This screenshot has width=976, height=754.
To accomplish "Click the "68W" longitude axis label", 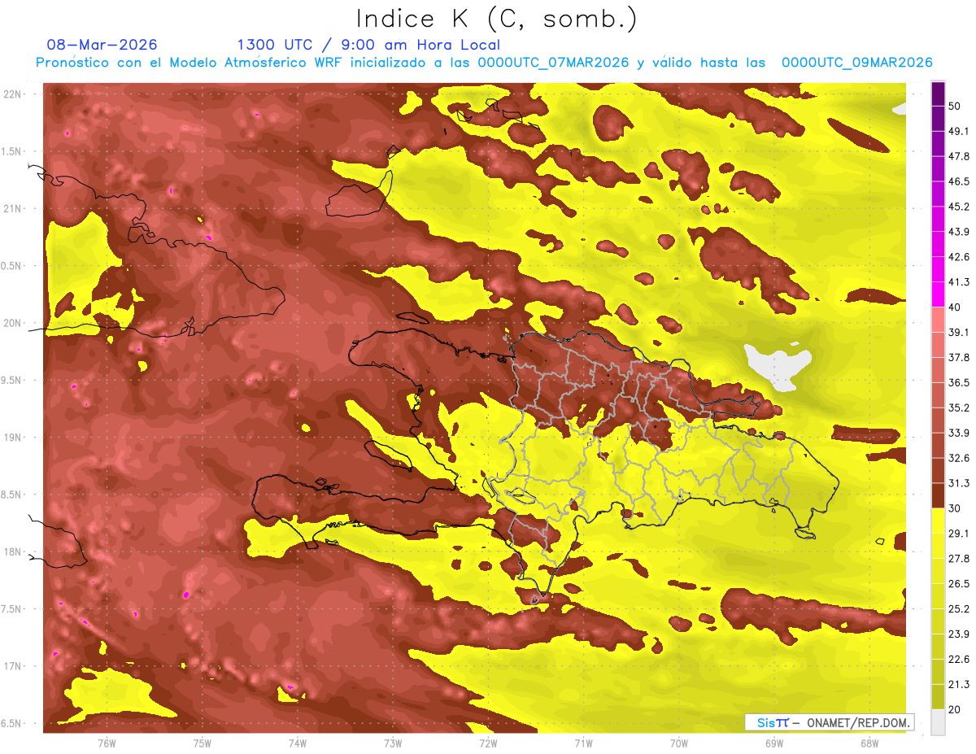I will click(x=869, y=743).
